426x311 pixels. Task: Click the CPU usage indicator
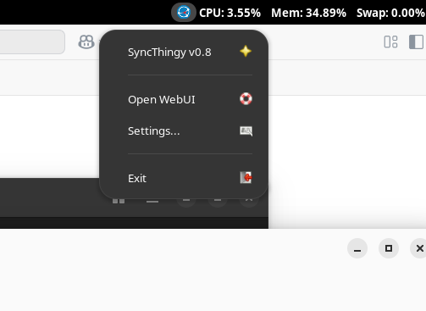pyautogui.click(x=230, y=13)
